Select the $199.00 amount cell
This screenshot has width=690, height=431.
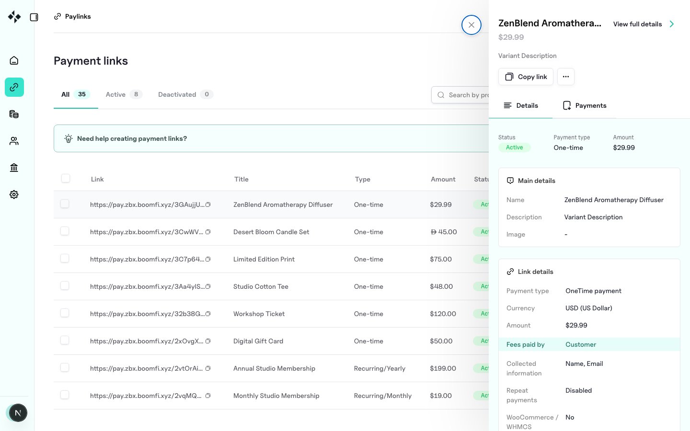(x=443, y=368)
